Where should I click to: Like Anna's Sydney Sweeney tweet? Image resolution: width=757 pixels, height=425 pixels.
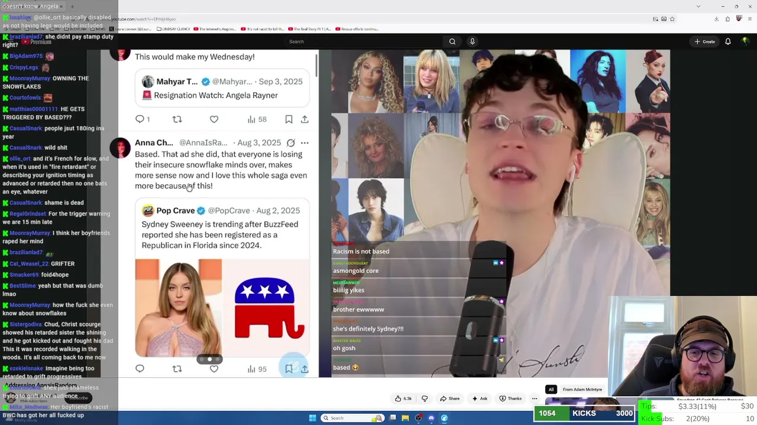(214, 369)
